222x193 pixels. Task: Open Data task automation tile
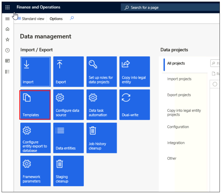click(x=102, y=105)
